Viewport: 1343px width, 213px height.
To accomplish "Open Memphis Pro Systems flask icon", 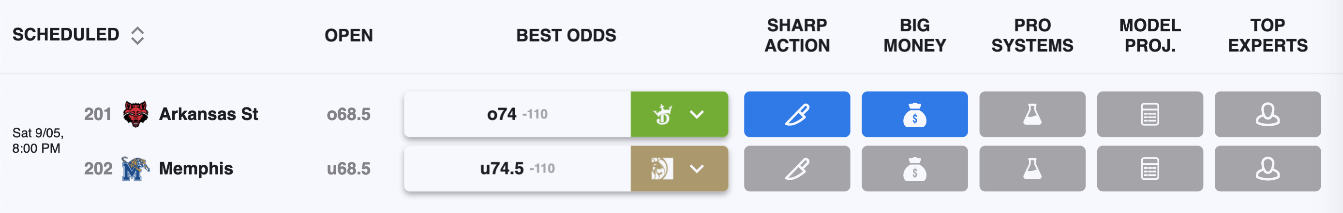I will (1032, 168).
